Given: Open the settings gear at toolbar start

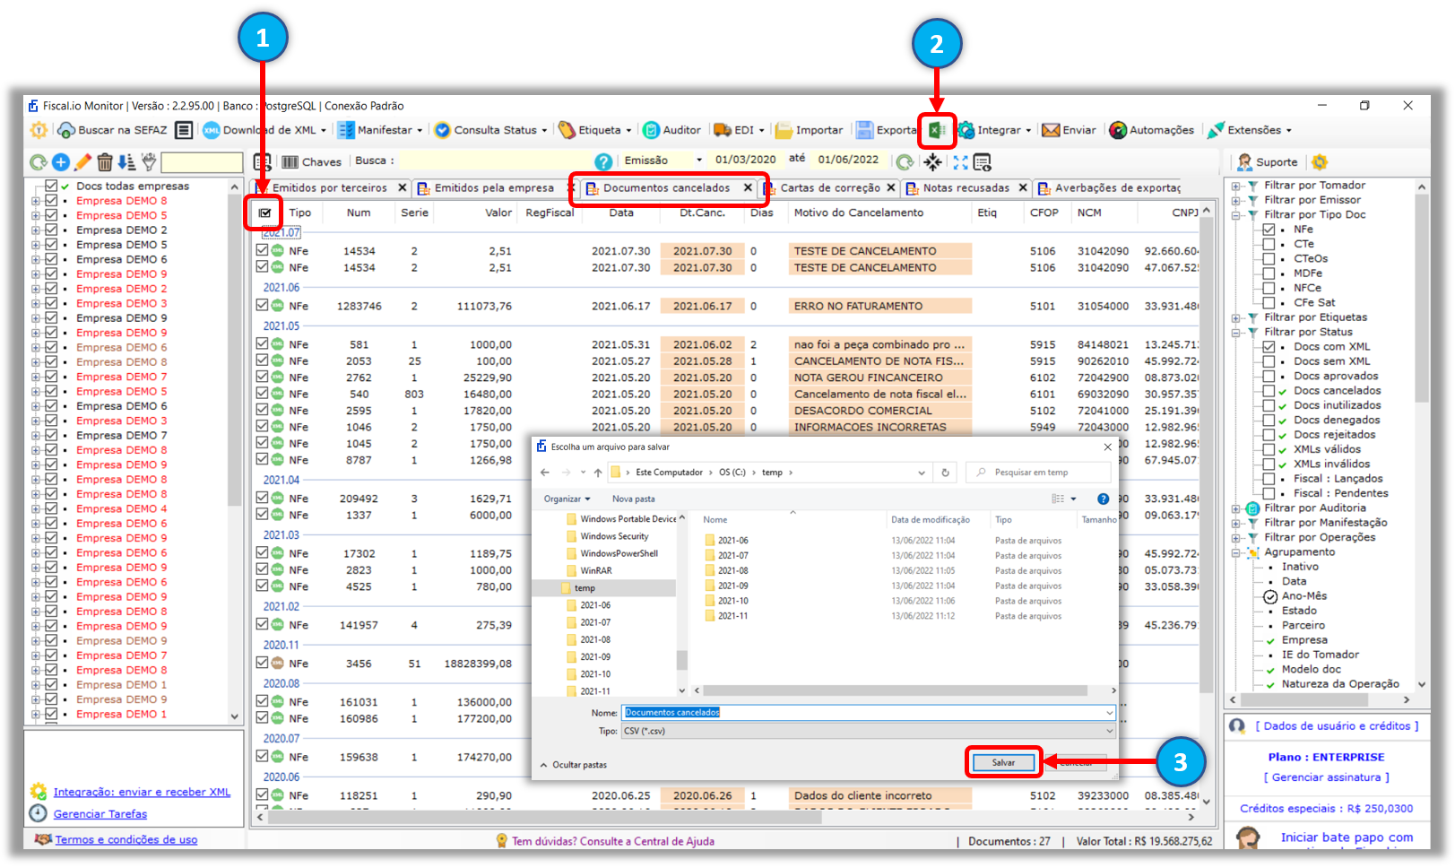Looking at the screenshot, I should [39, 130].
